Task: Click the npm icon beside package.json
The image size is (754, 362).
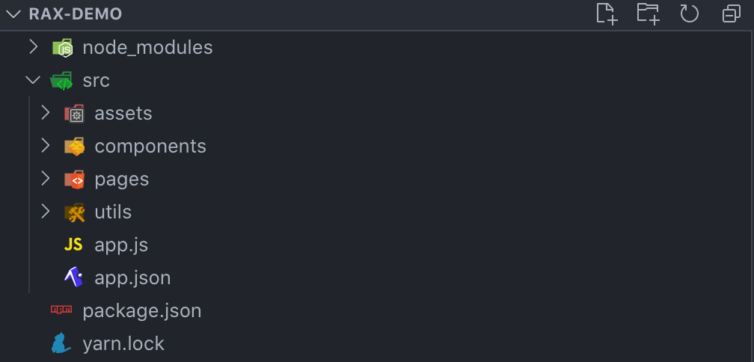Action: tap(61, 310)
